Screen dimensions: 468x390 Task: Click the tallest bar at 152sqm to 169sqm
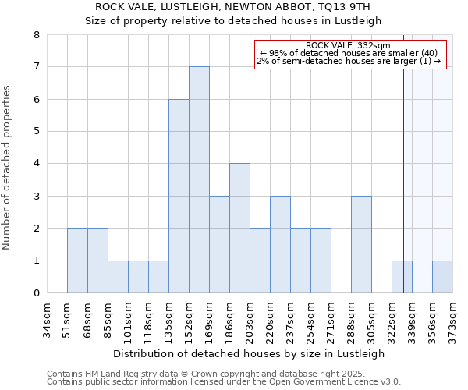199,179
